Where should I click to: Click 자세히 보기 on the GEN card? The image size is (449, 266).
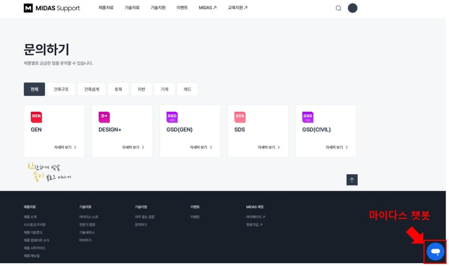[x=65, y=147]
